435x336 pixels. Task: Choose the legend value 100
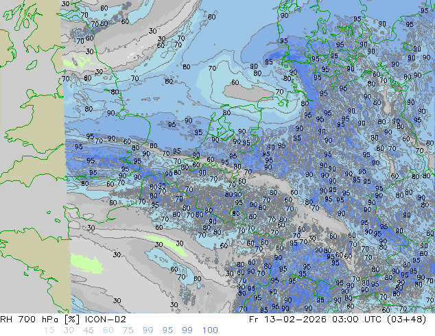(210, 331)
